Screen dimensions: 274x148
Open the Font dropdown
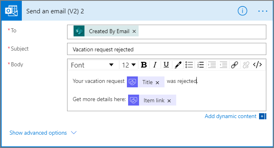(93, 65)
